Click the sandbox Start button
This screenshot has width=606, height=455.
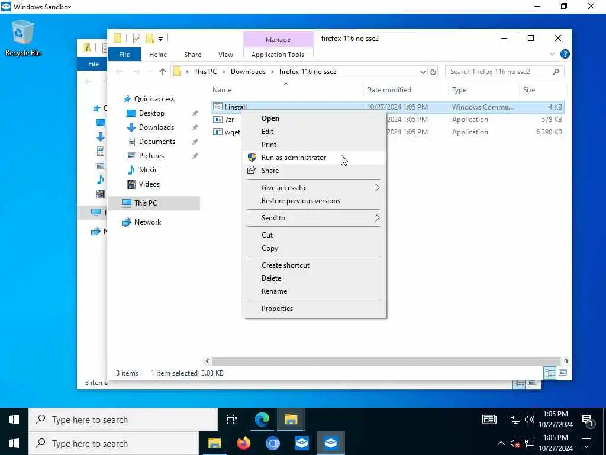[x=14, y=420]
